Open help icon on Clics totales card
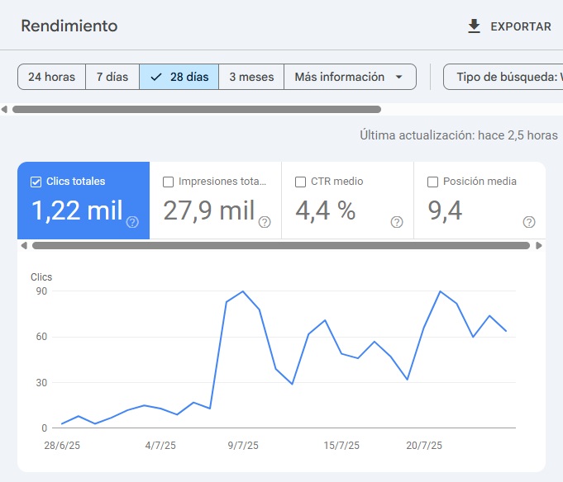563x482 pixels. 132,222
